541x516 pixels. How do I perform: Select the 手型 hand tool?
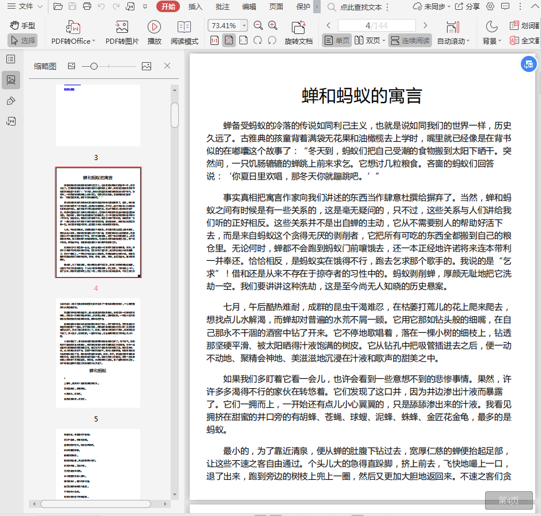point(22,25)
